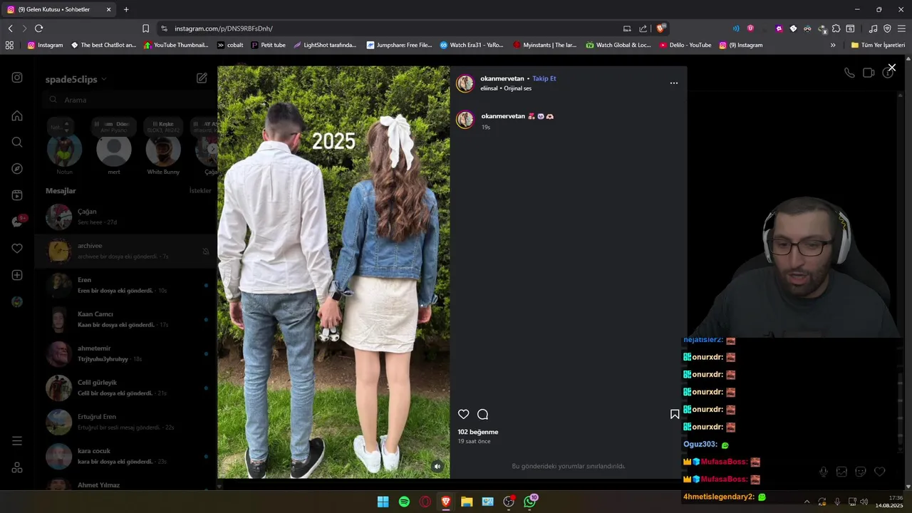Reload the page
Image resolution: width=912 pixels, height=513 pixels.
[38, 28]
